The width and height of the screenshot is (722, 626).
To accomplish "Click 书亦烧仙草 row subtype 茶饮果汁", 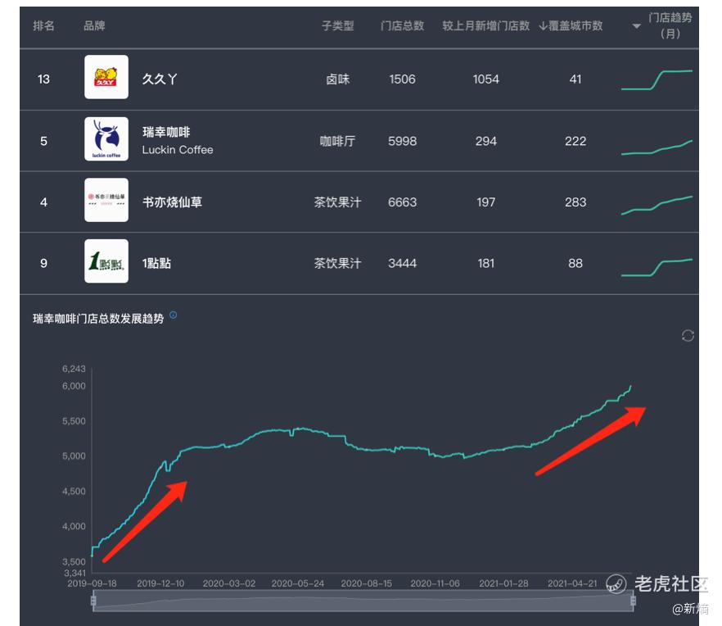I will tap(337, 202).
